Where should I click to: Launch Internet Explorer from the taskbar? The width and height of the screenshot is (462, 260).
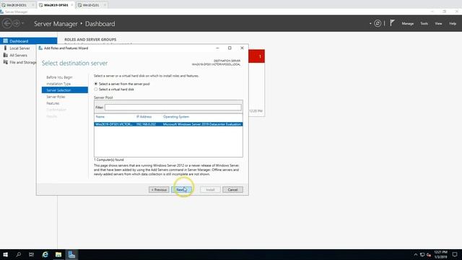point(45,254)
